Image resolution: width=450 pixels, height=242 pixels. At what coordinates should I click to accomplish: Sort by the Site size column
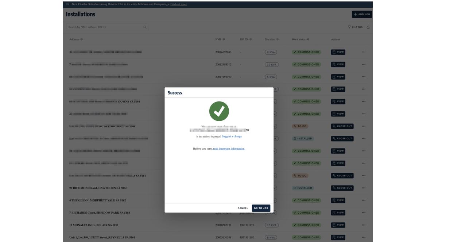pyautogui.click(x=277, y=39)
